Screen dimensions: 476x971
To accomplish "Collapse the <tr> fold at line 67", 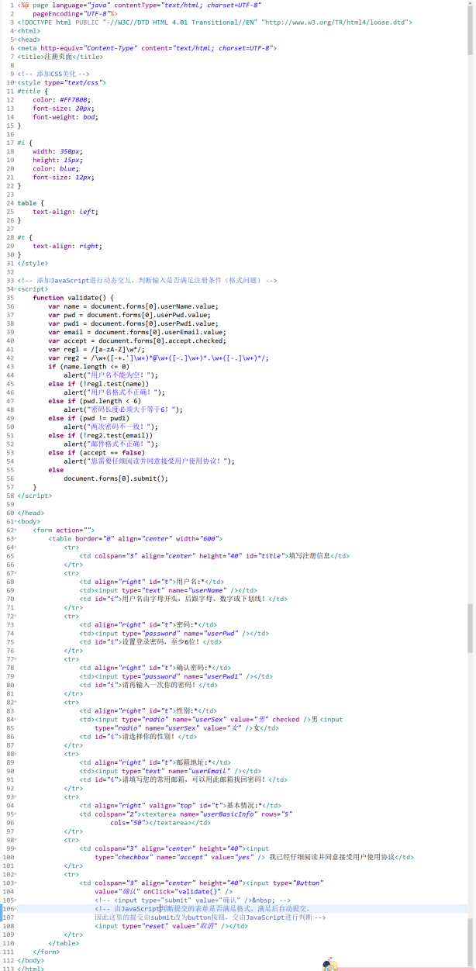I will 16,573.
